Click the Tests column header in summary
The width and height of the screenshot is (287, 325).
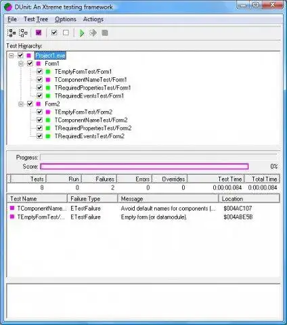28,179
